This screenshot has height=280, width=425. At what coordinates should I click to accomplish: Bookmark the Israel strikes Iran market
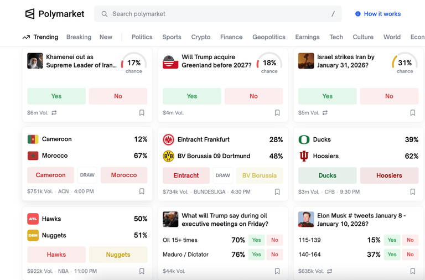[x=413, y=113]
